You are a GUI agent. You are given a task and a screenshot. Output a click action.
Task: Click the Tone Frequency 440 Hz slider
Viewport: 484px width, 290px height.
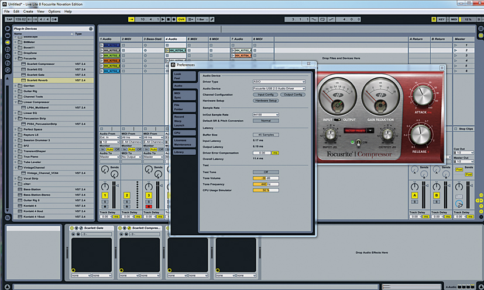266,184
